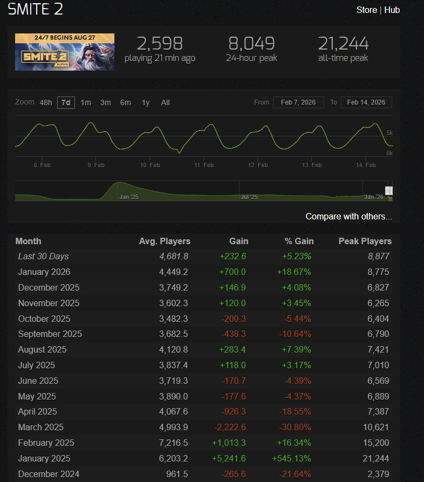Click the April 2025 row label
The image size is (424, 482).
38,411
